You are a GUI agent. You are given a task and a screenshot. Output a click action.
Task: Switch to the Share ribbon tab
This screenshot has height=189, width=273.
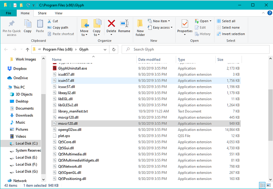click(x=42, y=13)
